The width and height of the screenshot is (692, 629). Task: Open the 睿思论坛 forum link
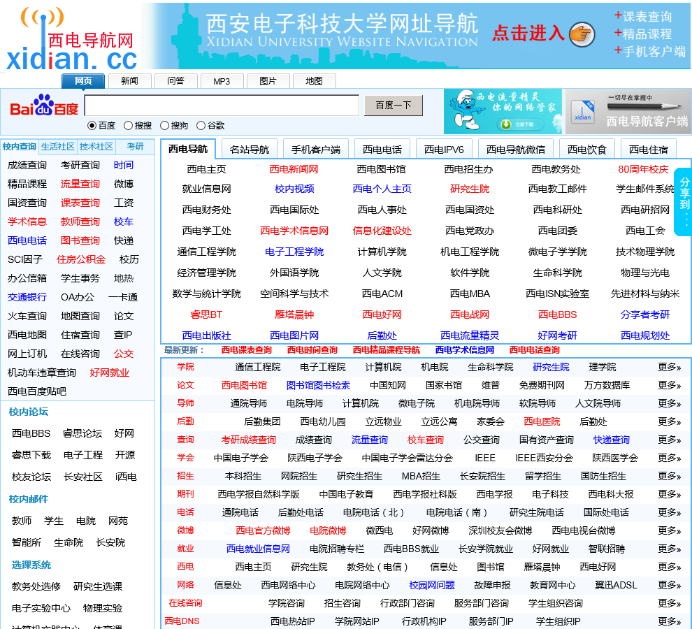pos(82,433)
